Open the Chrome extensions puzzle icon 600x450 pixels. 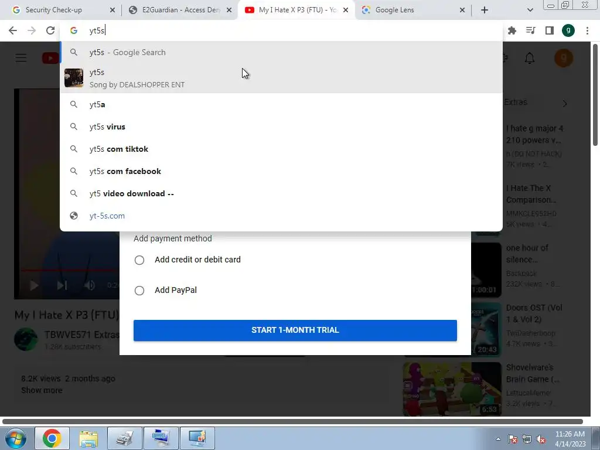(x=512, y=30)
